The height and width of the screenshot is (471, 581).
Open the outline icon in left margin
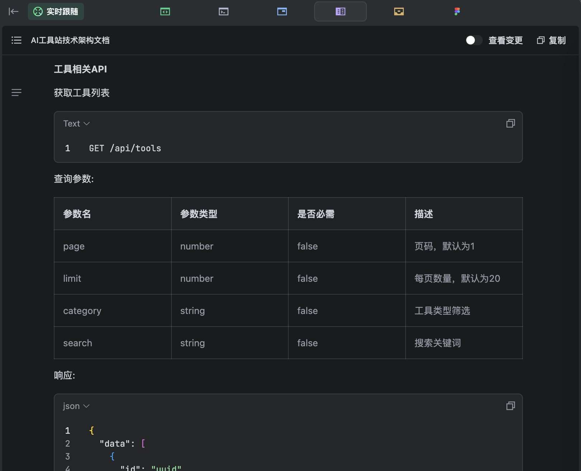point(16,93)
